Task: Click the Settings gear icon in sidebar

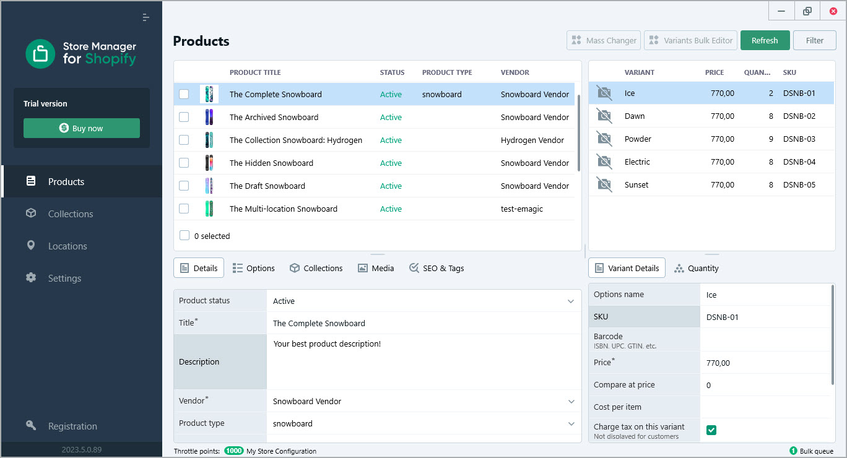Action: click(31, 278)
